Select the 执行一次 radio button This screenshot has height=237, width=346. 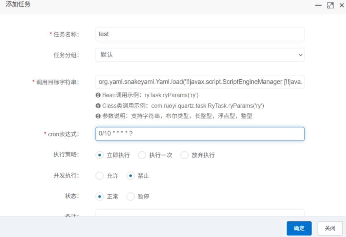tap(142, 155)
